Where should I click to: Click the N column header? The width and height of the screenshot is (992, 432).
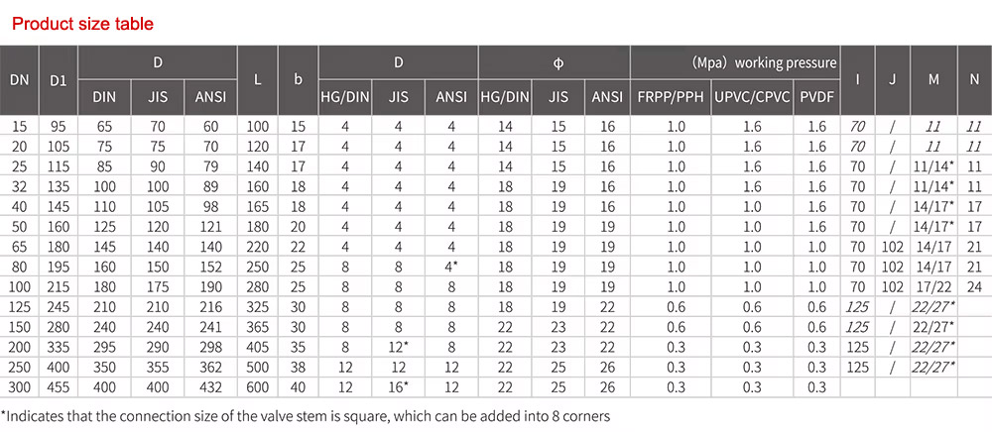tap(973, 79)
